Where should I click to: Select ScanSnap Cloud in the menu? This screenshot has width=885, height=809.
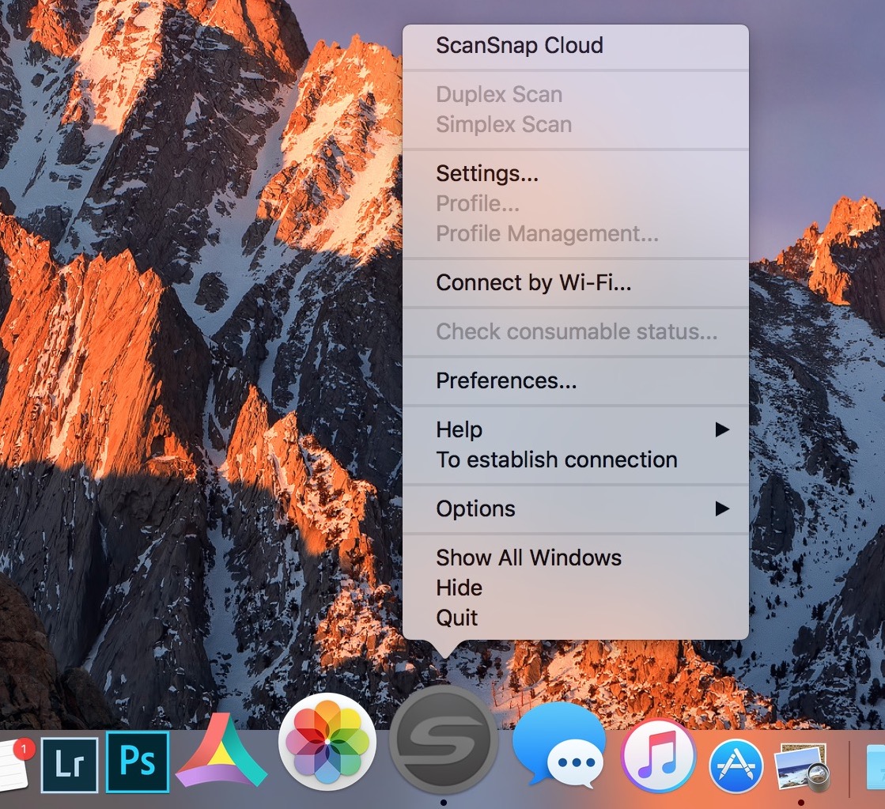pyautogui.click(x=576, y=45)
